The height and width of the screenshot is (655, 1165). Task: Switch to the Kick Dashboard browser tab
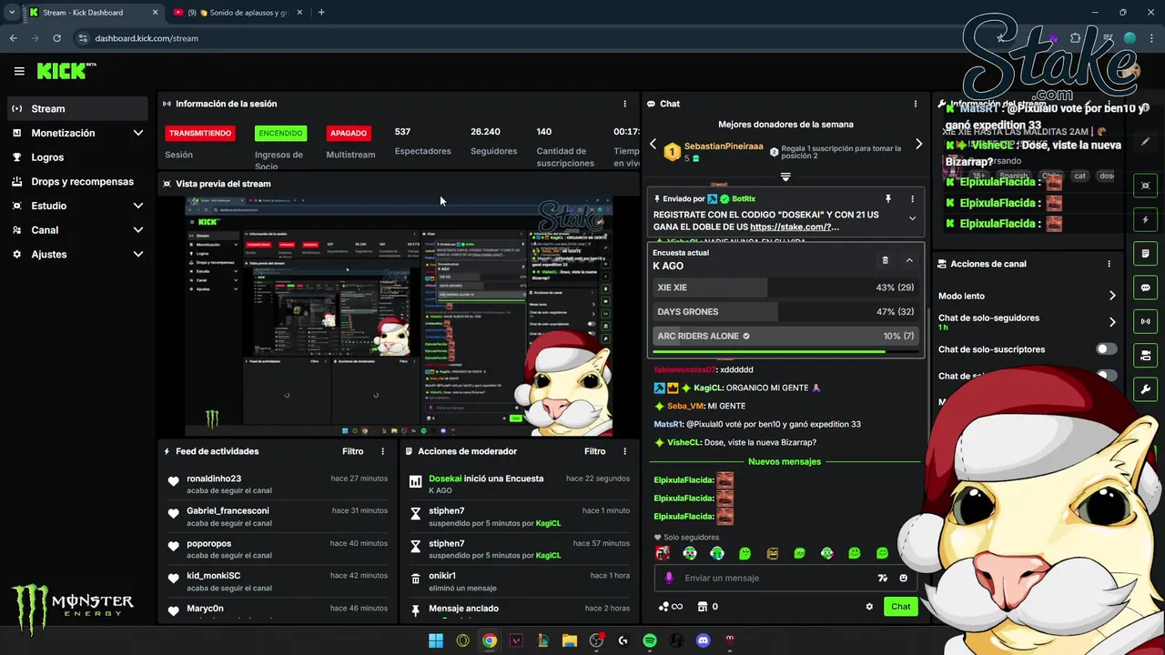click(x=94, y=13)
